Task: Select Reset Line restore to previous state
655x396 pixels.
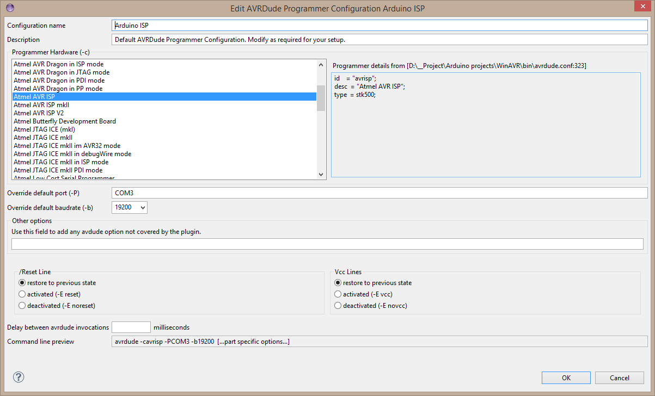Action: click(22, 283)
